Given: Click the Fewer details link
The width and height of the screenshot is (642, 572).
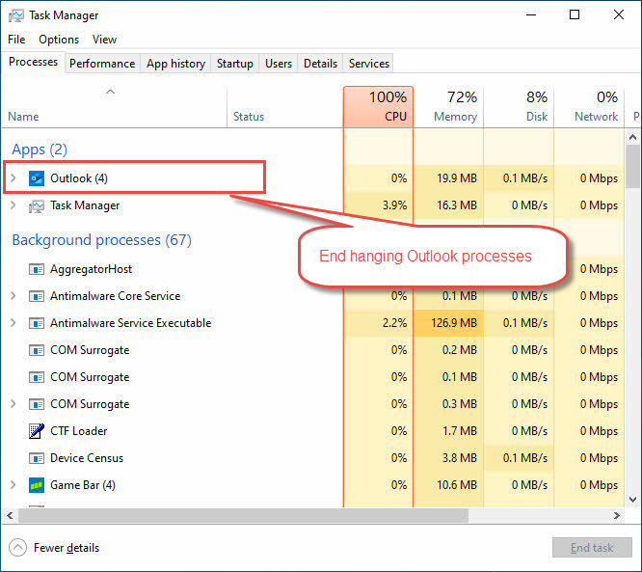Looking at the screenshot, I should click(67, 548).
